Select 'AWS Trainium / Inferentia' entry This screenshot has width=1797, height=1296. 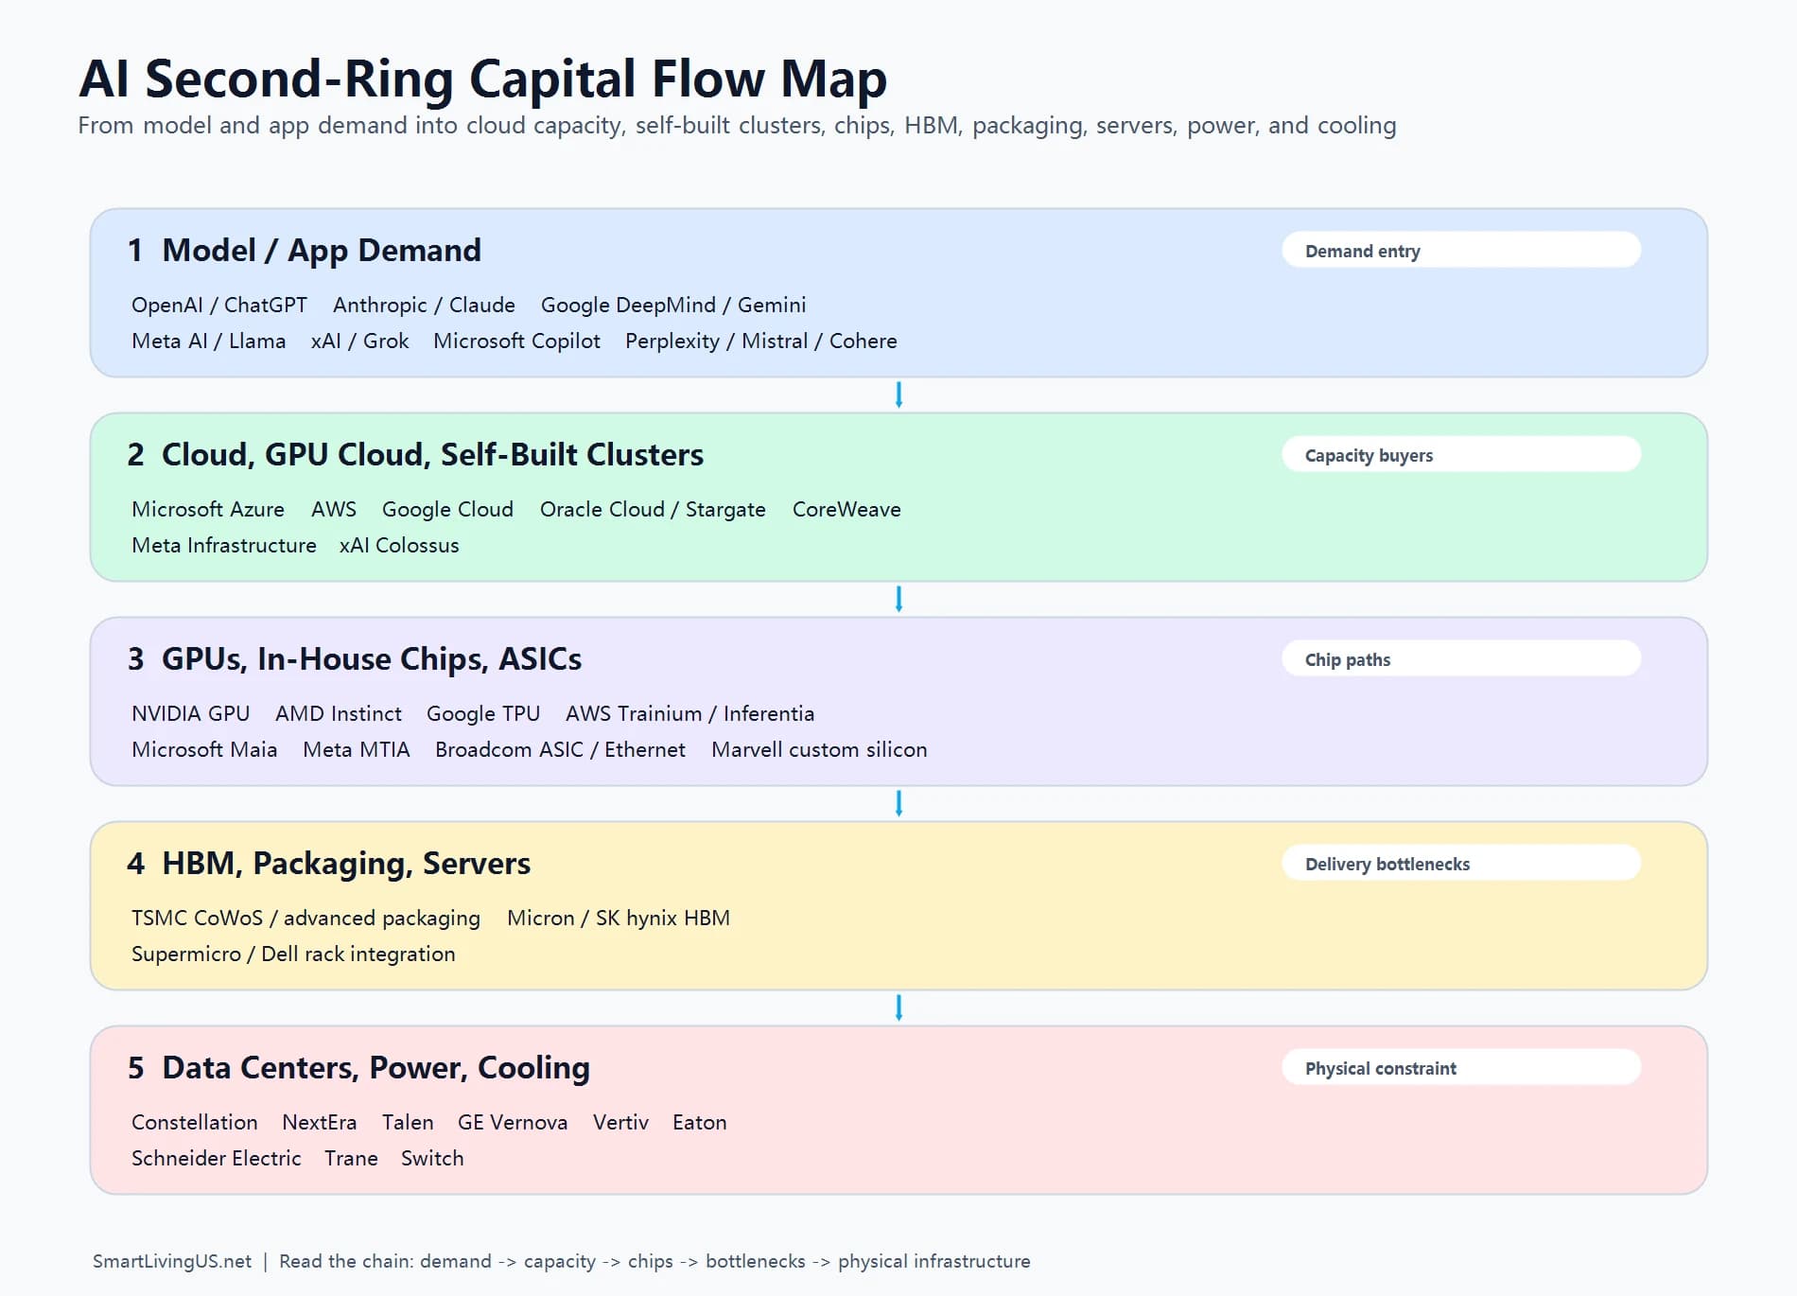pyautogui.click(x=689, y=713)
